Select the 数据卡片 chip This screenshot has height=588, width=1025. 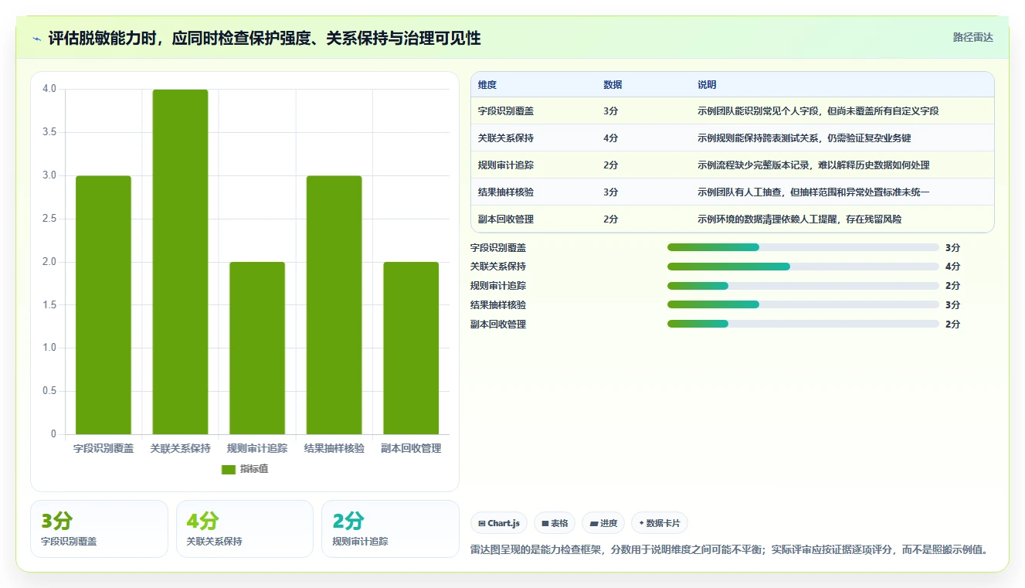point(660,523)
